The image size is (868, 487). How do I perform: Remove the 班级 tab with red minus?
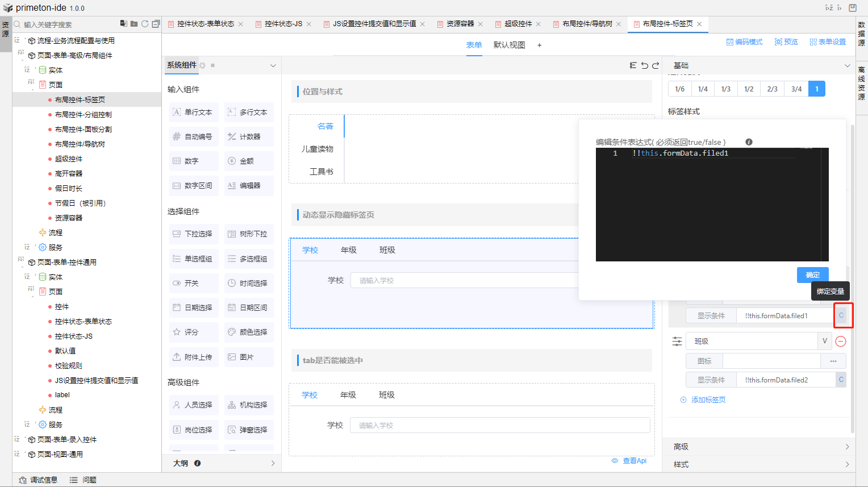841,342
